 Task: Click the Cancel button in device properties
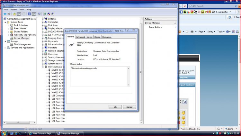pos(129,107)
